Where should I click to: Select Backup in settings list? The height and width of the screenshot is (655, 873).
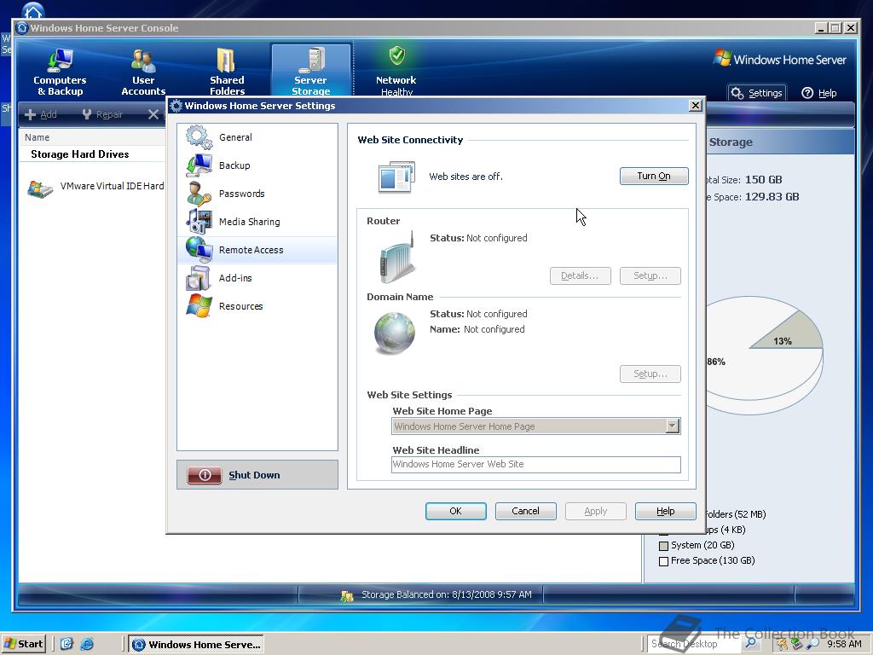(x=257, y=165)
